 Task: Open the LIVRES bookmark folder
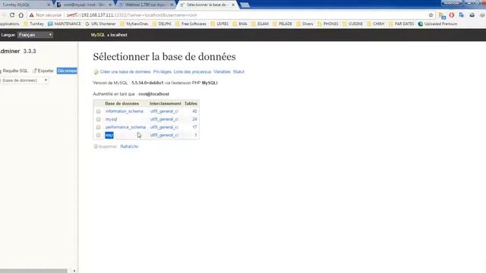219,24
